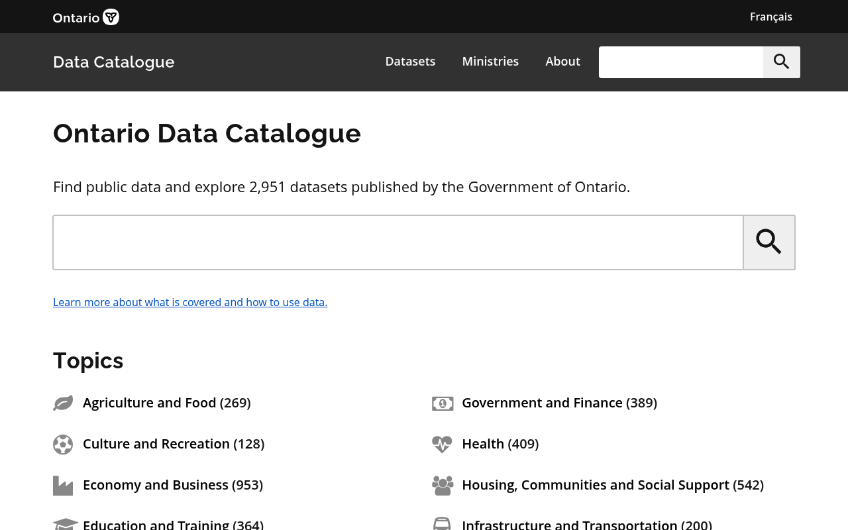Click the banknote icon for Government and Finance
This screenshot has width=848, height=530.
pyautogui.click(x=443, y=403)
